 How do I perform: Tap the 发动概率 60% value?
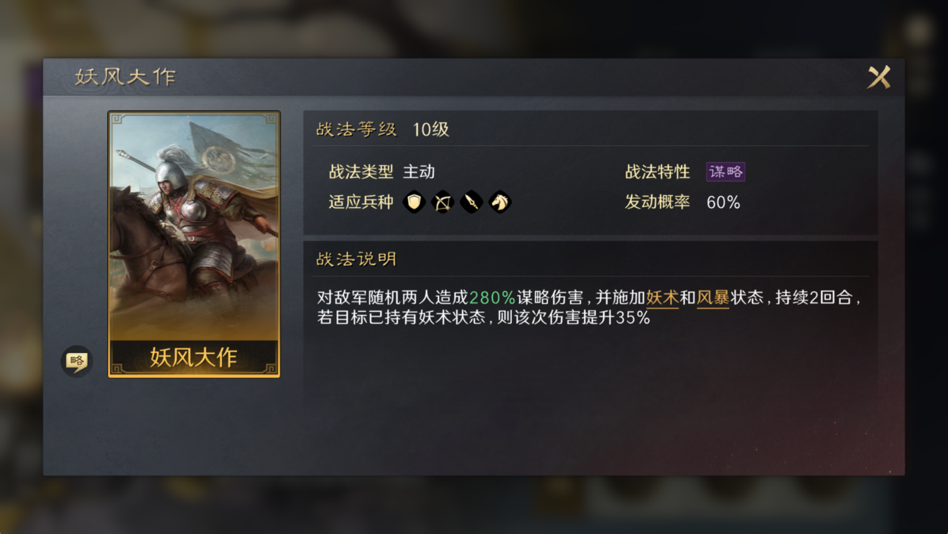tap(723, 203)
